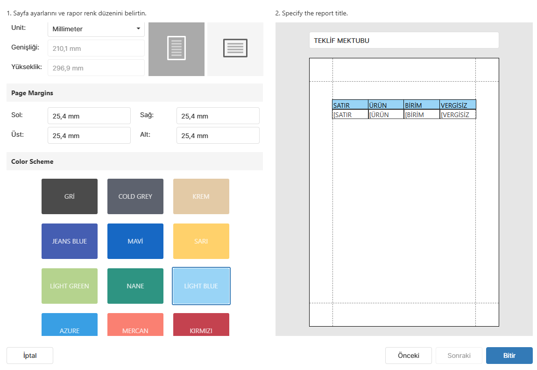The height and width of the screenshot is (370, 537).
Task: Select landscape page orientation icon
Action: (x=235, y=49)
